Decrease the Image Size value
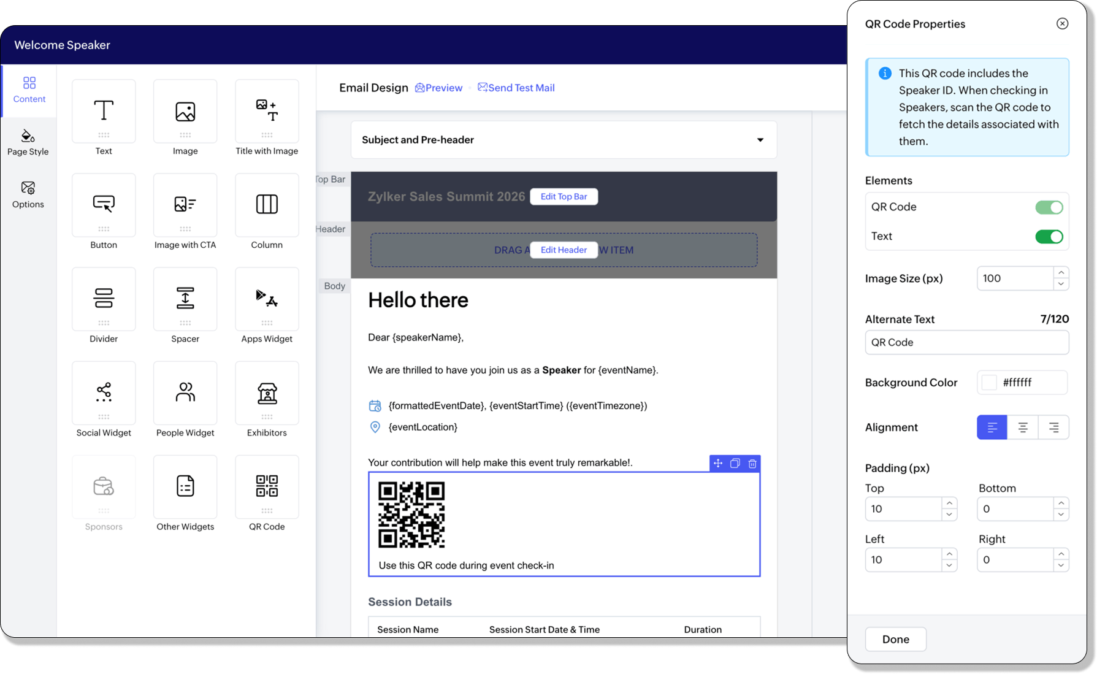Screen dimensions: 1097x674 coord(1061,284)
